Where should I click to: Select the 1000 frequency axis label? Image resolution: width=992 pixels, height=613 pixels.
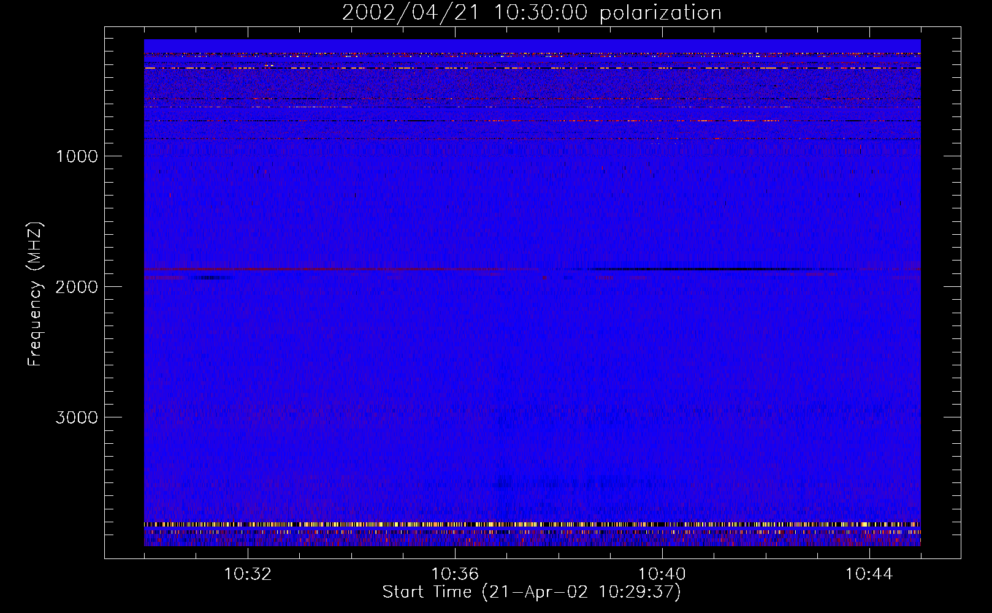(77, 156)
